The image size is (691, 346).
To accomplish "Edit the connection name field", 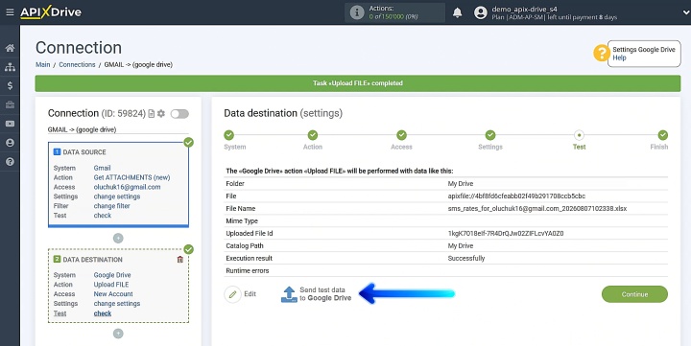I will (x=118, y=129).
